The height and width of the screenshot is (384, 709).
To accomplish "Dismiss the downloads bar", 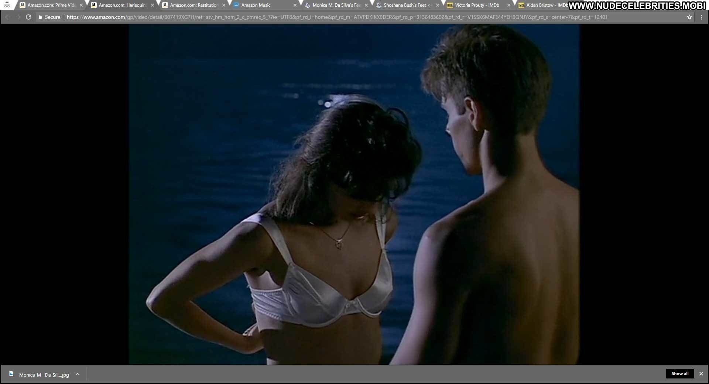I will click(701, 374).
